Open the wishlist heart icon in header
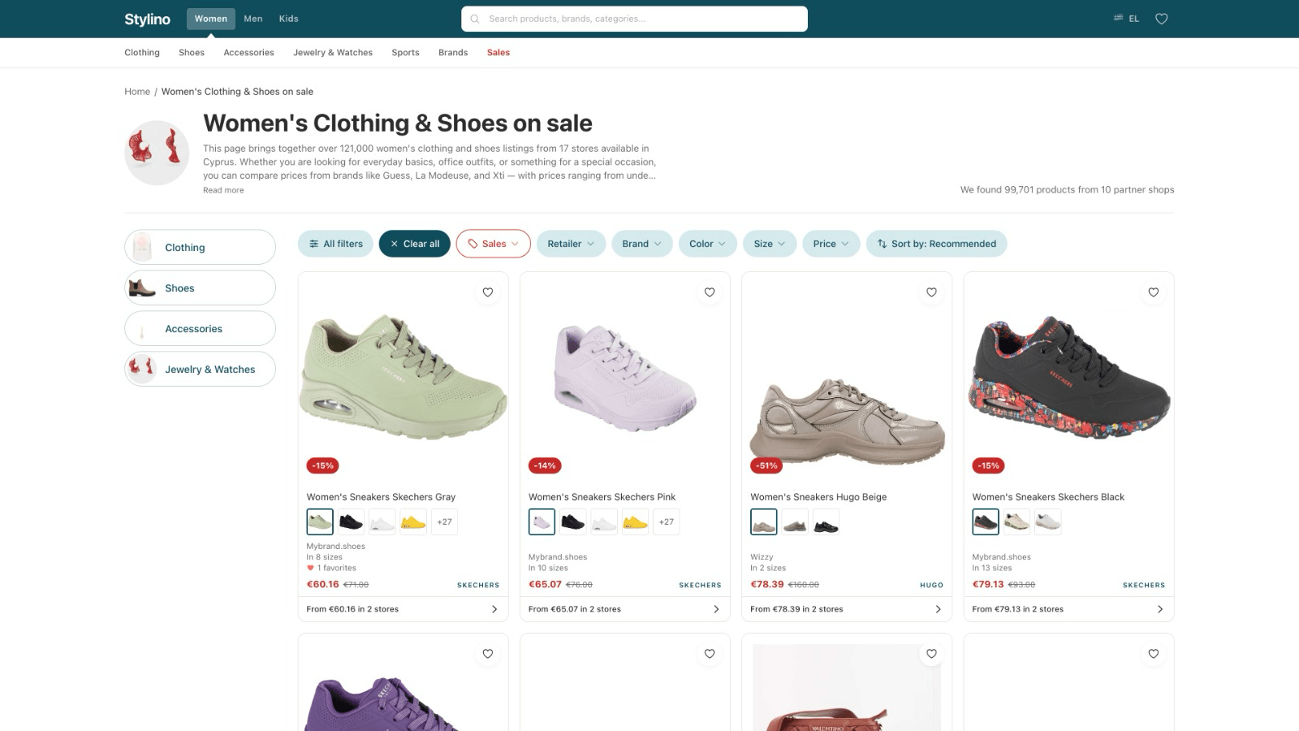This screenshot has height=731, width=1299. [1162, 19]
